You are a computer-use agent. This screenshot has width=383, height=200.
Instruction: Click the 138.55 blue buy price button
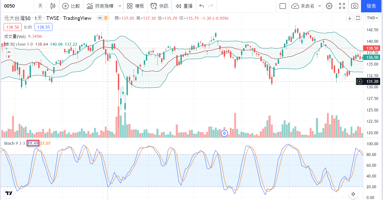point(43,27)
